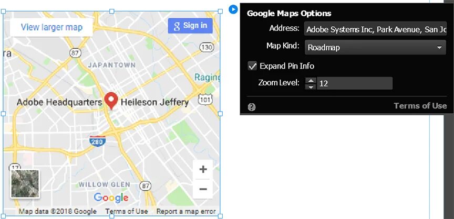Click the help question mark icon

[252, 107]
